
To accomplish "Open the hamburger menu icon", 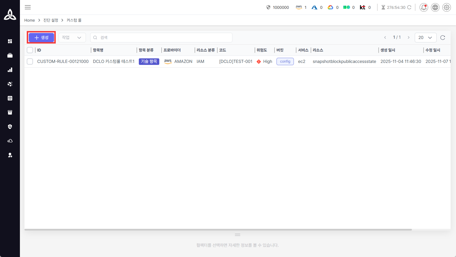I will [x=28, y=7].
